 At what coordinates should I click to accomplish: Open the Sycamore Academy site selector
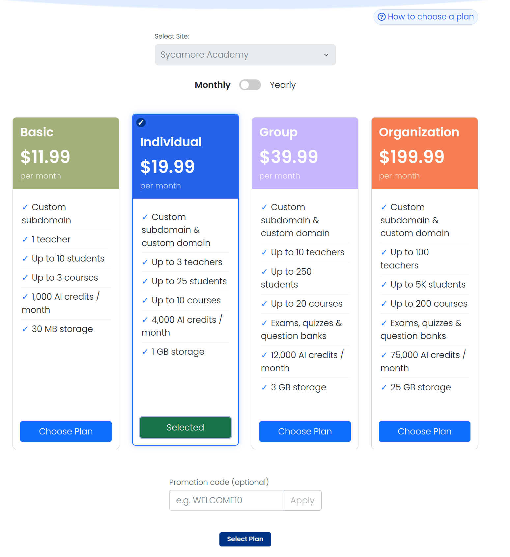pyautogui.click(x=245, y=55)
